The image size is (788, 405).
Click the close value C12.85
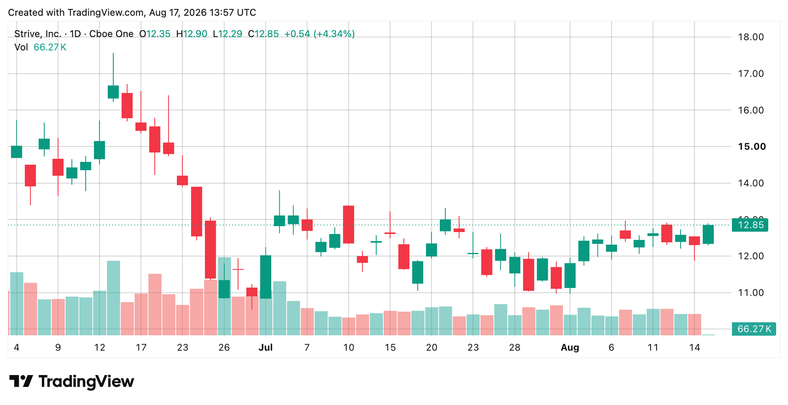pos(263,34)
